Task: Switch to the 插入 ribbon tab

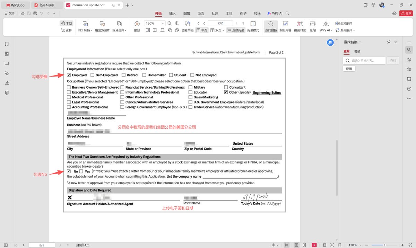Action: (172, 14)
